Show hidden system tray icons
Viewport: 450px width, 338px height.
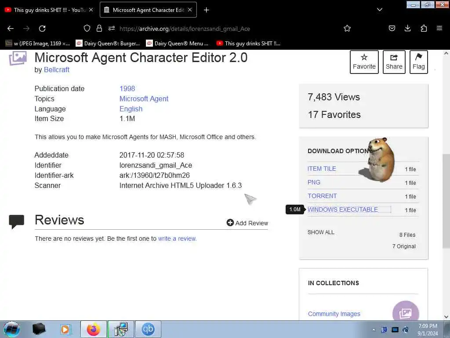click(374, 330)
